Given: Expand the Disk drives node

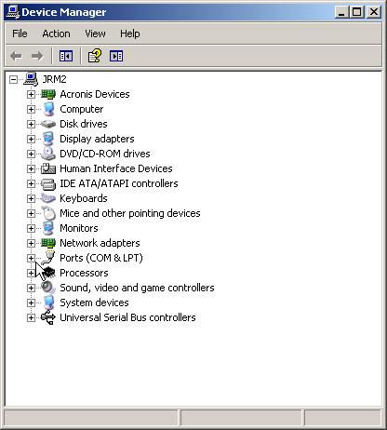Looking at the screenshot, I should click(31, 124).
